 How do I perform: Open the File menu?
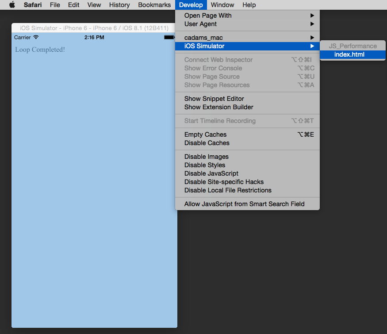55,5
